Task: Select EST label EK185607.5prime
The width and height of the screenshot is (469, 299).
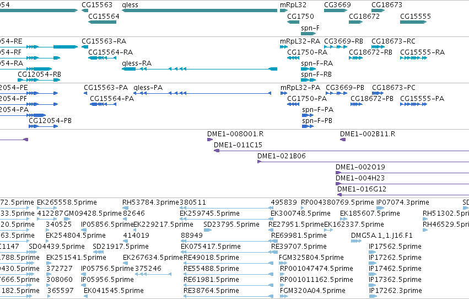Action: (x=370, y=213)
